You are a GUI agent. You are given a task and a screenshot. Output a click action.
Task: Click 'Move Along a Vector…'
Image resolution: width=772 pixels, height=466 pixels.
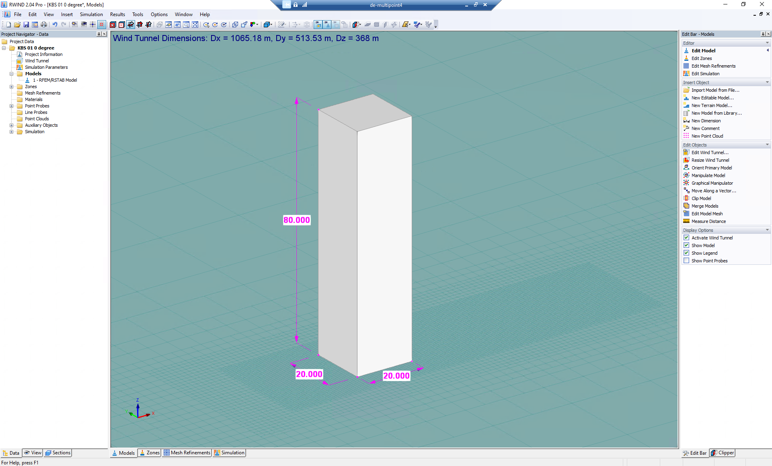714,191
